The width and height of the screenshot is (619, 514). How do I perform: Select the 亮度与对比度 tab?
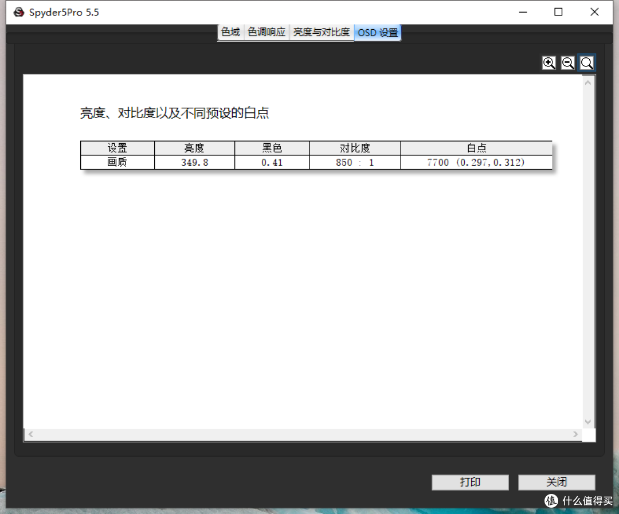tap(322, 32)
